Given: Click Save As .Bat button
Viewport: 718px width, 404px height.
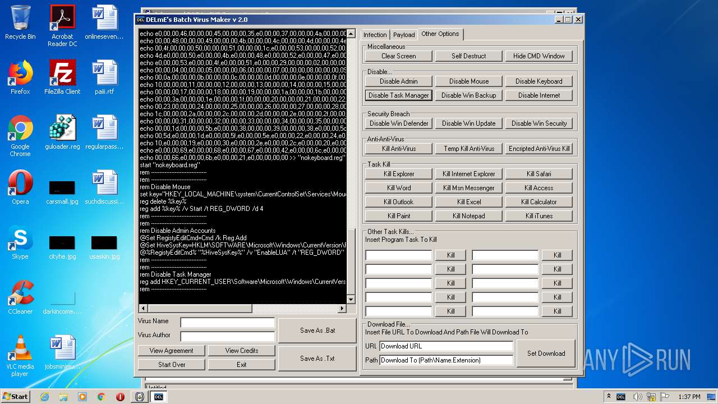Looking at the screenshot, I should click(317, 330).
